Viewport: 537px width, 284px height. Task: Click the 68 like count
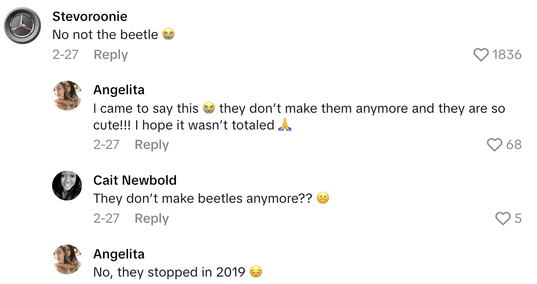514,145
